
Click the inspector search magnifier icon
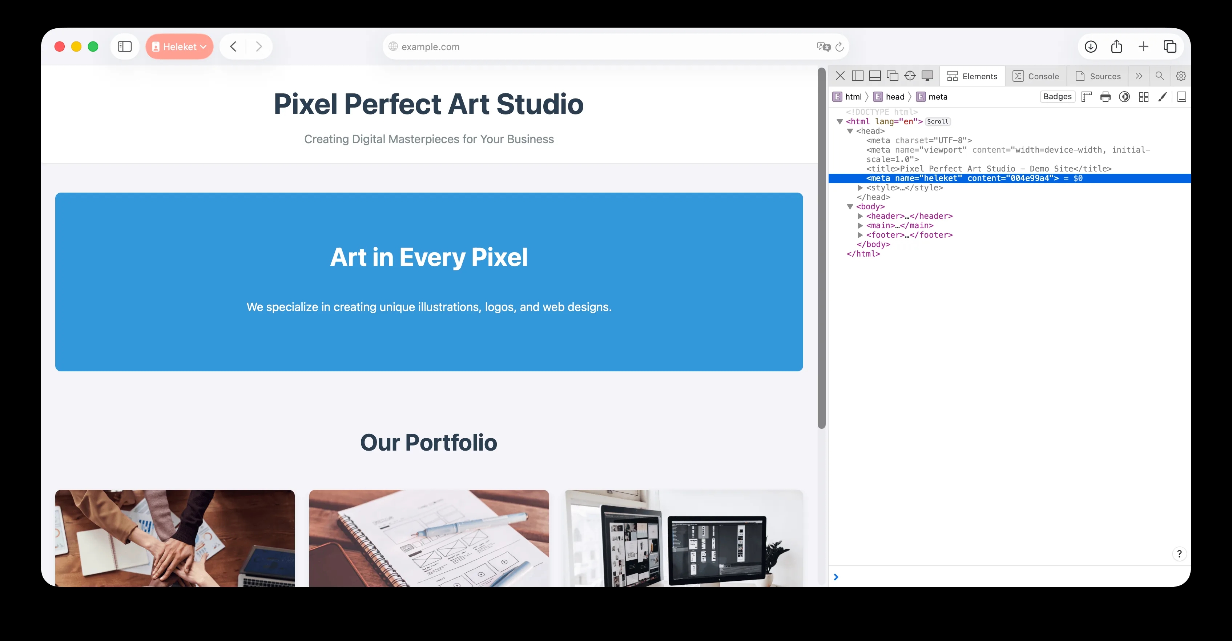(1159, 76)
